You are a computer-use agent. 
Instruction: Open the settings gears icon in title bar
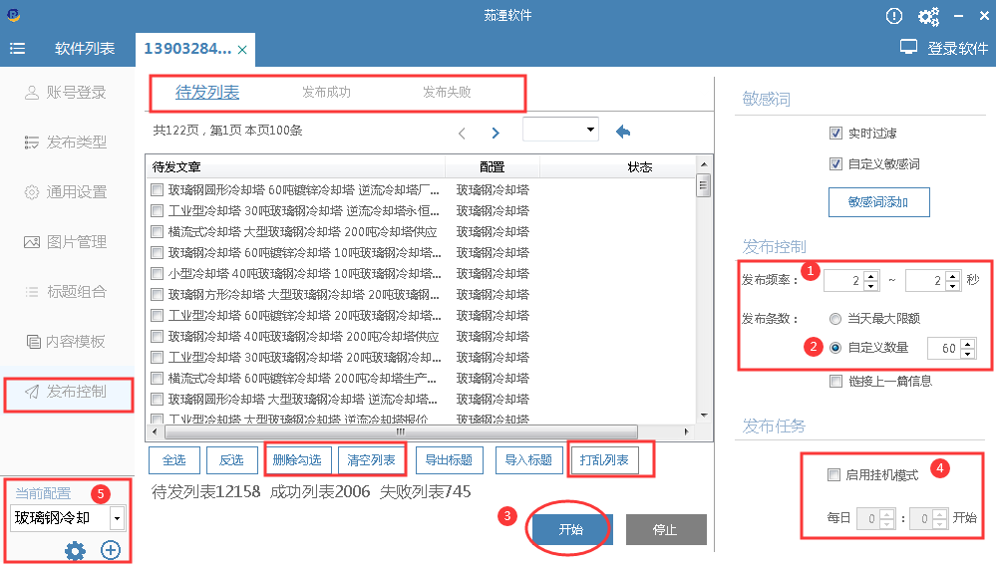928,16
